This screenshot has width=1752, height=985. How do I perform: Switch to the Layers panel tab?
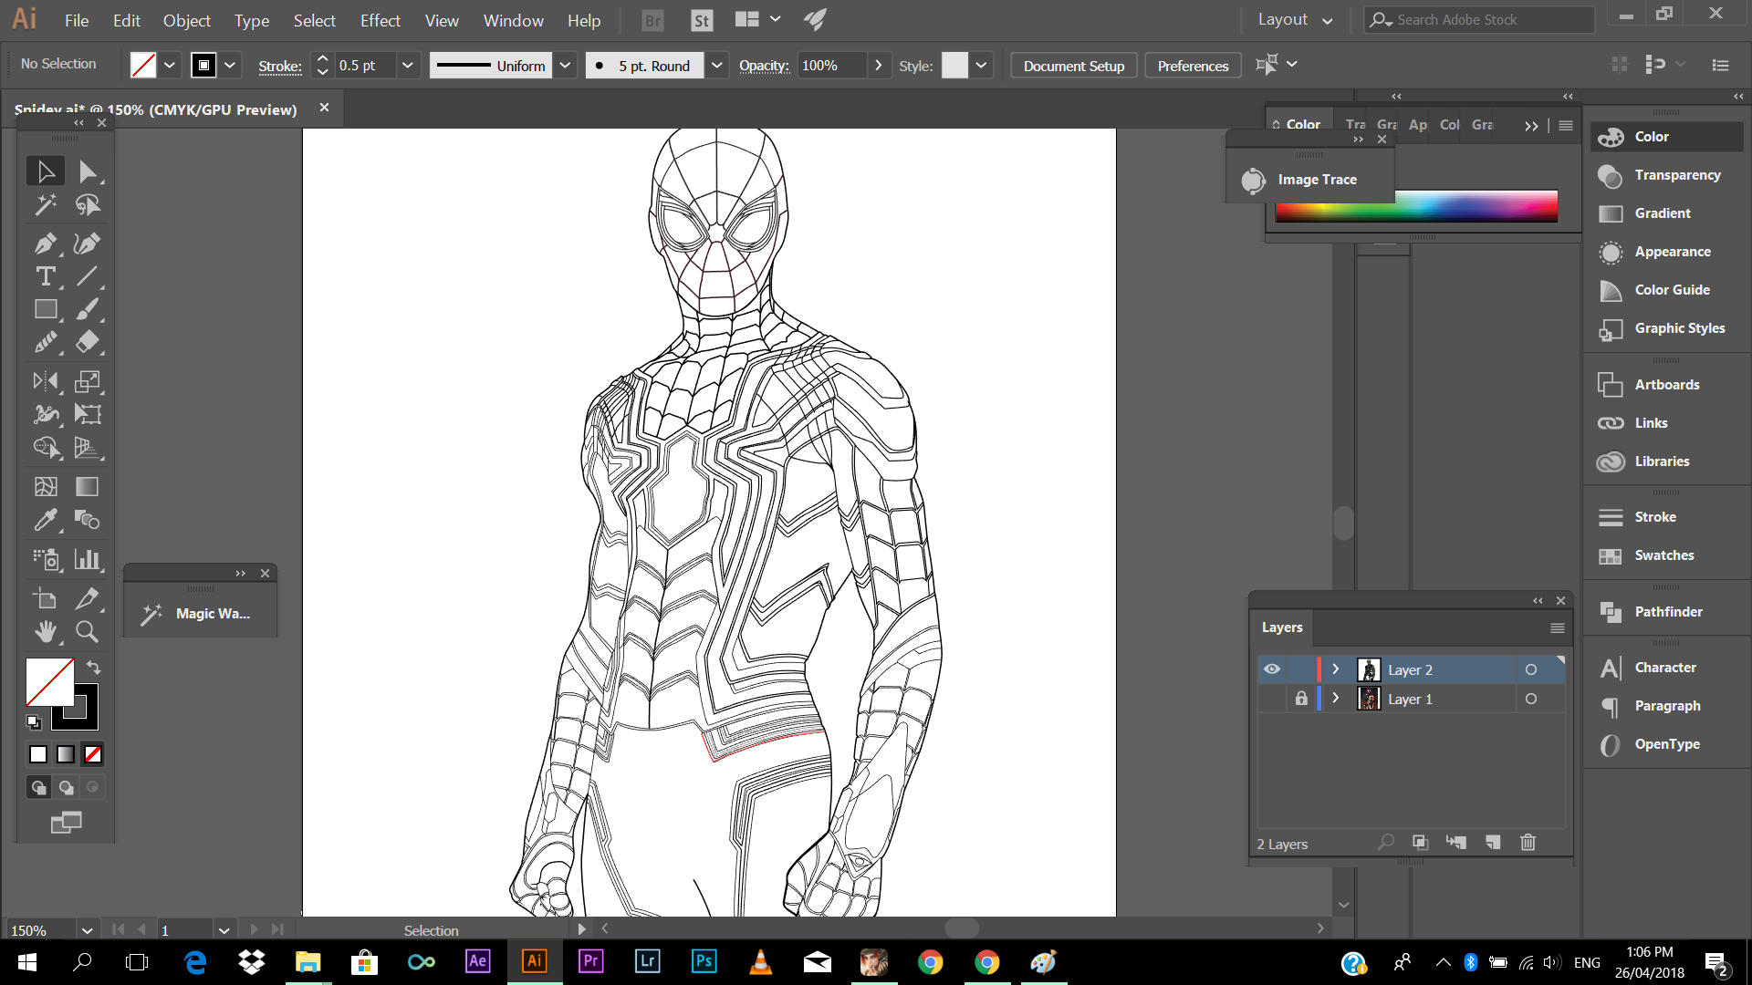(x=1282, y=627)
